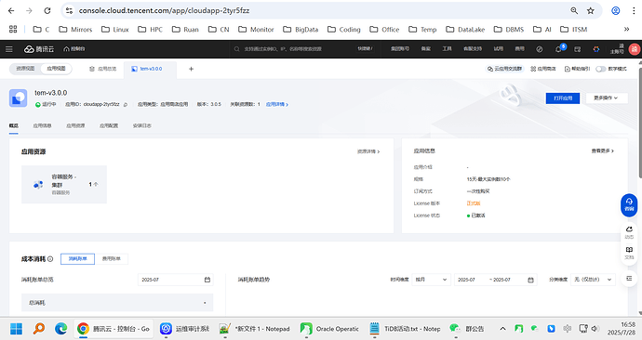
Task: Open the notification bell with badge
Action: point(559,48)
